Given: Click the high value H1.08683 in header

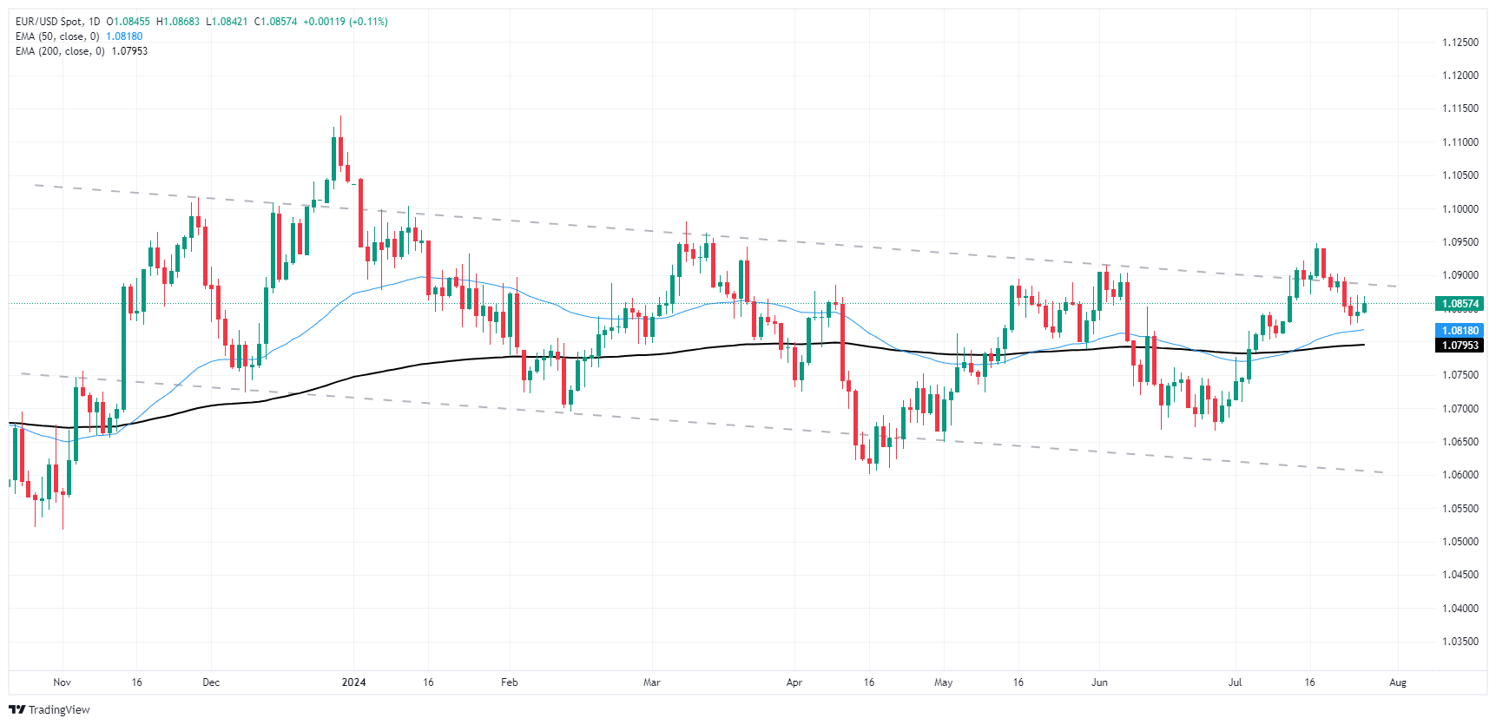Looking at the screenshot, I should pyautogui.click(x=177, y=22).
